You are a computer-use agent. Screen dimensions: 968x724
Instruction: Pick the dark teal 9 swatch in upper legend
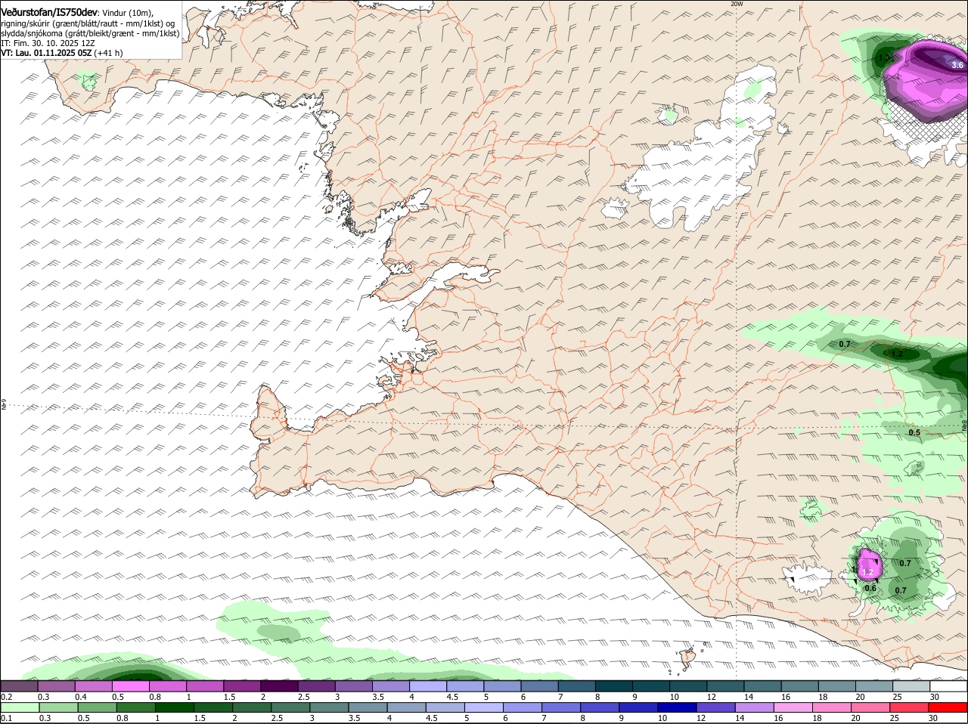click(x=651, y=685)
